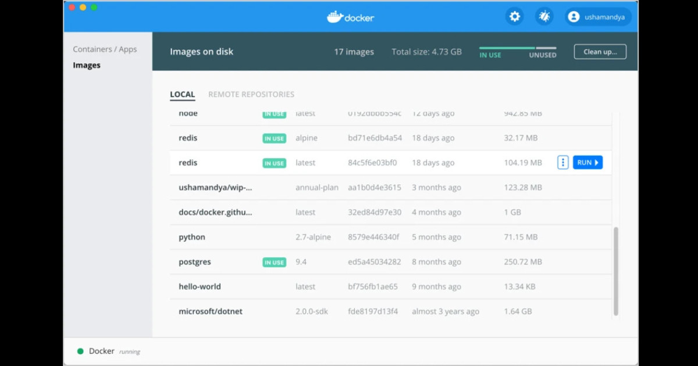
Task: Click image ID 84c5f6e03bf0
Action: pos(373,163)
